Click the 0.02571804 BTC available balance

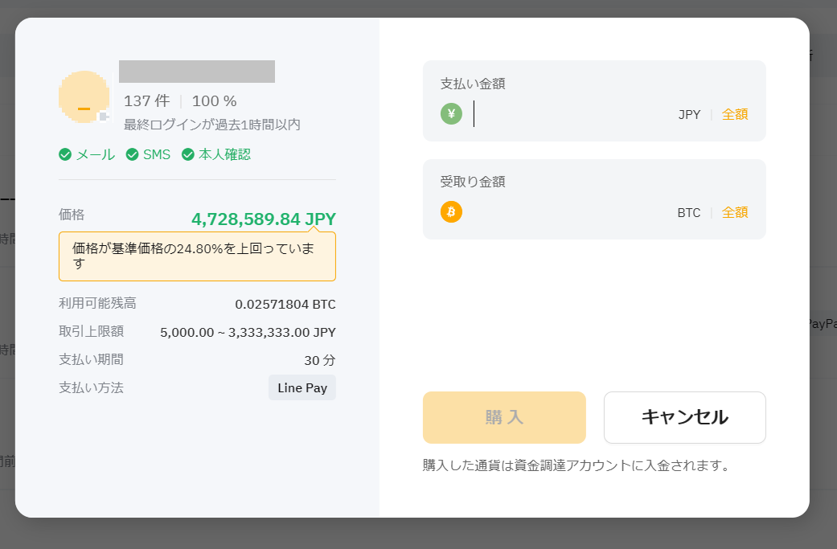285,305
